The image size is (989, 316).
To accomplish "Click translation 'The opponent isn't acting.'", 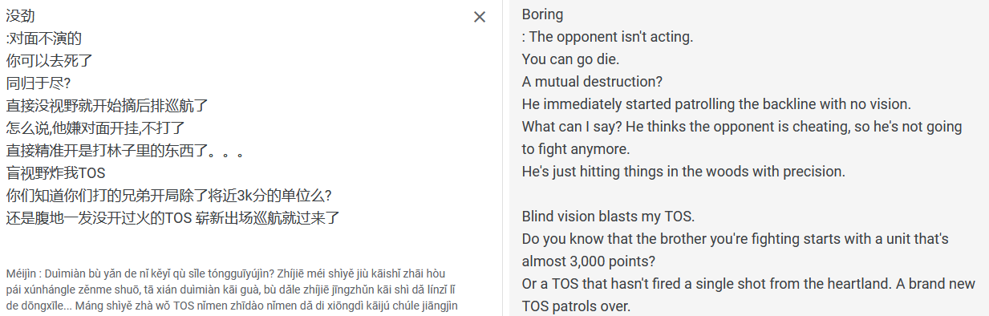I will point(610,37).
